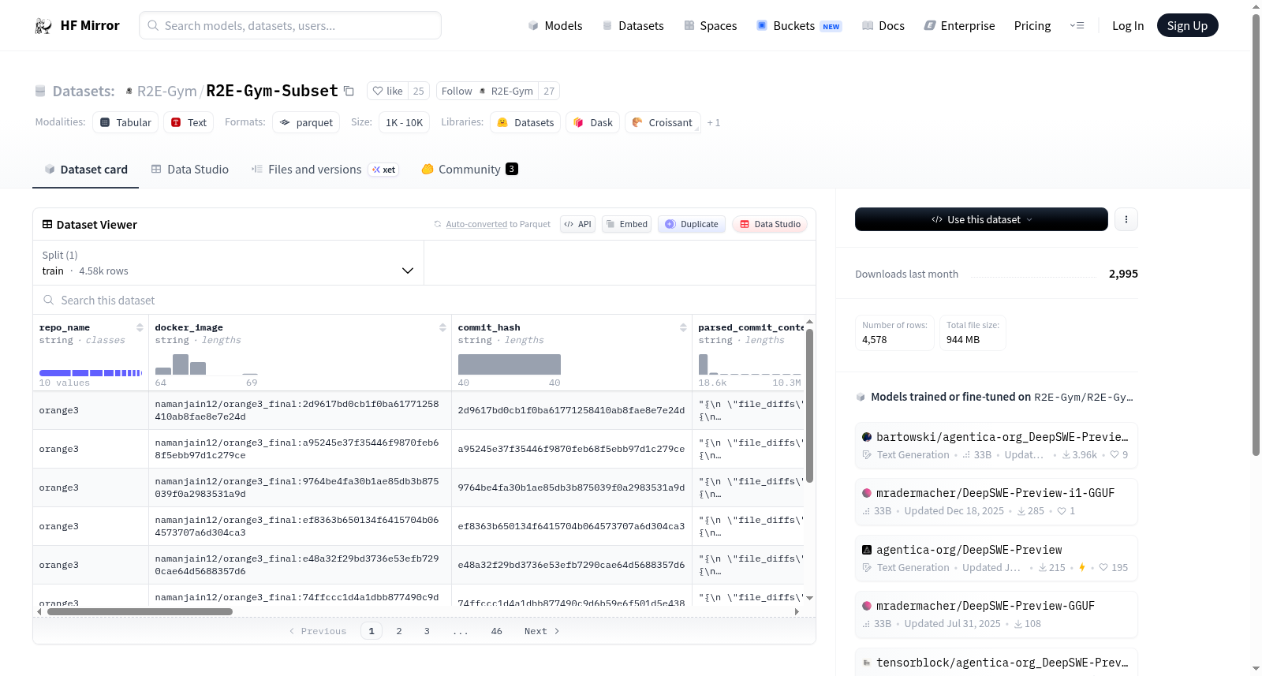Switch to the Dataset card tab
Screen dimensions: 1262x676
click(x=85, y=170)
